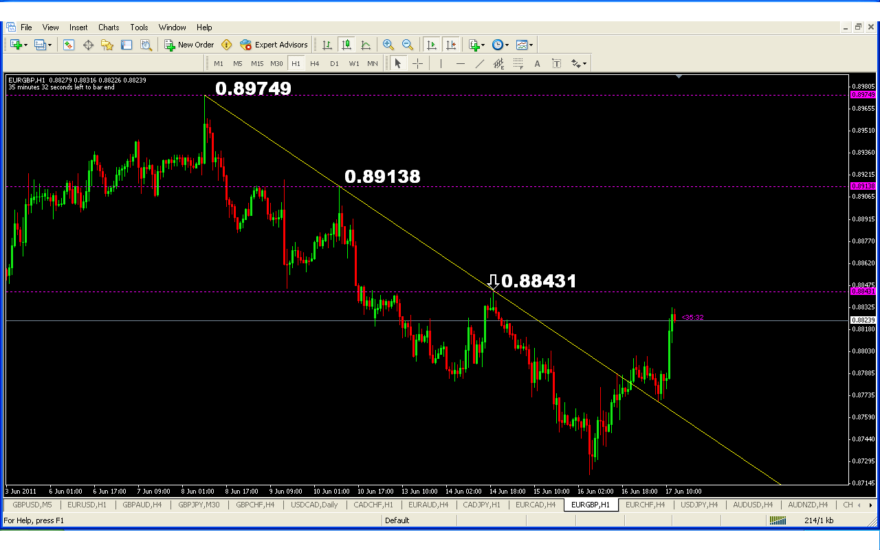
Task: Zoom in on the chart
Action: pyautogui.click(x=388, y=45)
